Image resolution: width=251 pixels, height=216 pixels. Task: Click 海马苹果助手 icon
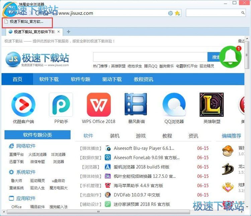(x=108, y=185)
